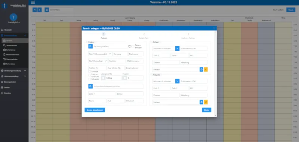Open the calendar date picker icon
299x142 pixels.
pos(47,10)
